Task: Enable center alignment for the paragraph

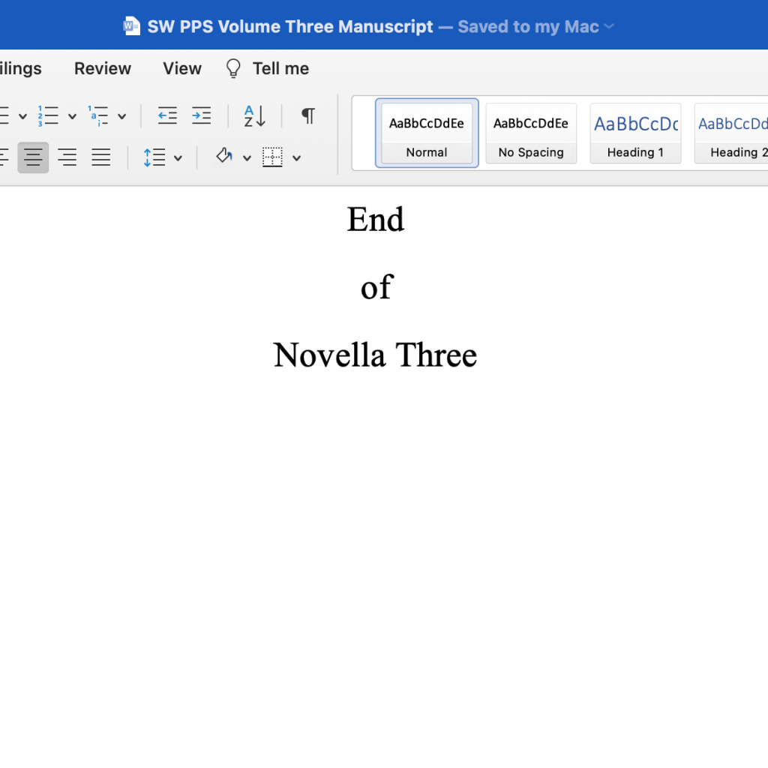Action: tap(33, 157)
